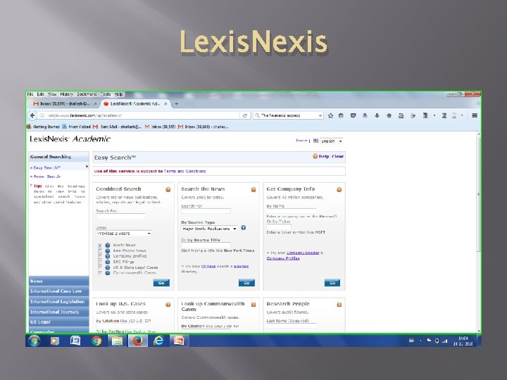Bookmark this page with the star icon
The height and width of the screenshot is (380, 507).
(330, 115)
